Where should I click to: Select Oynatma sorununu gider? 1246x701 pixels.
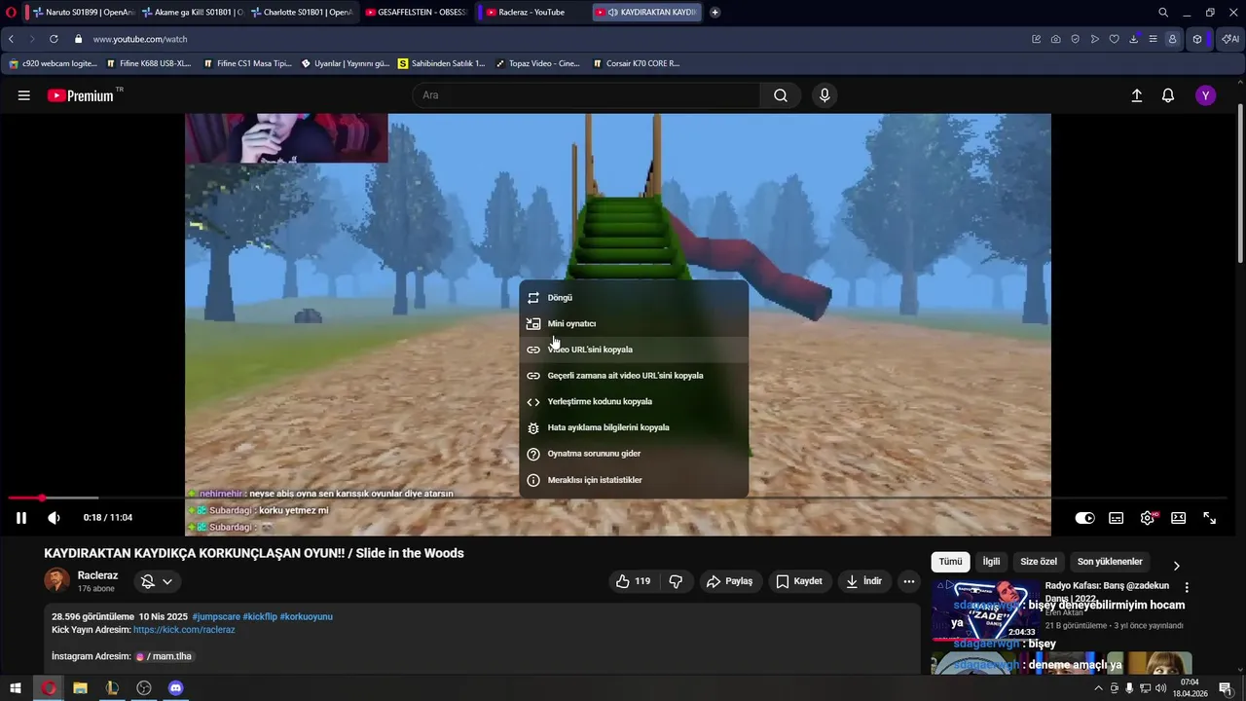[x=634, y=454]
